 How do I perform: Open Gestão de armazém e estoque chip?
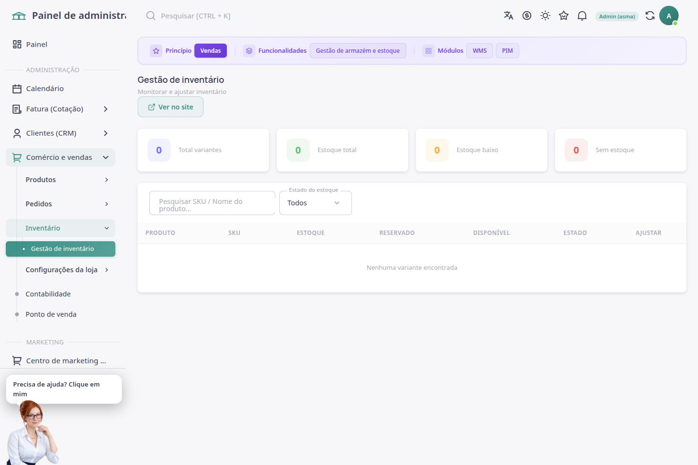point(358,50)
